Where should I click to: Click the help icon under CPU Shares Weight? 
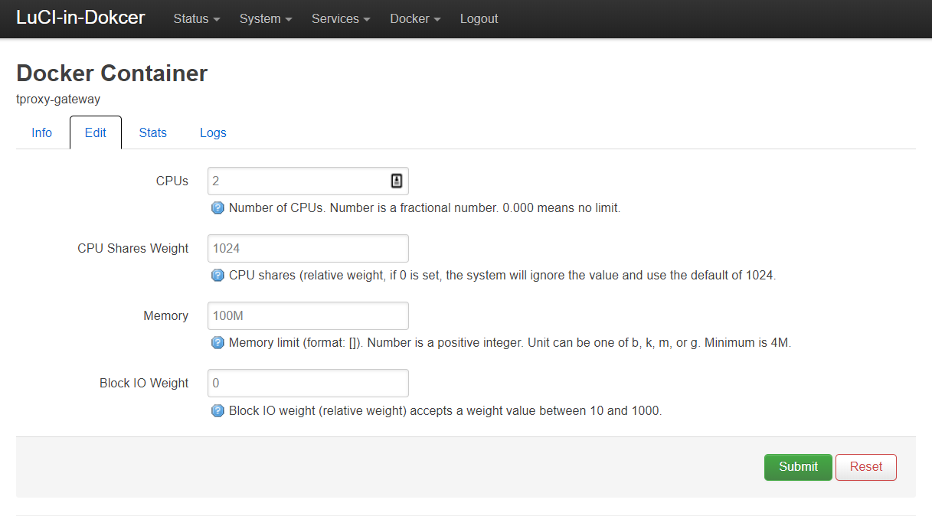coord(217,276)
